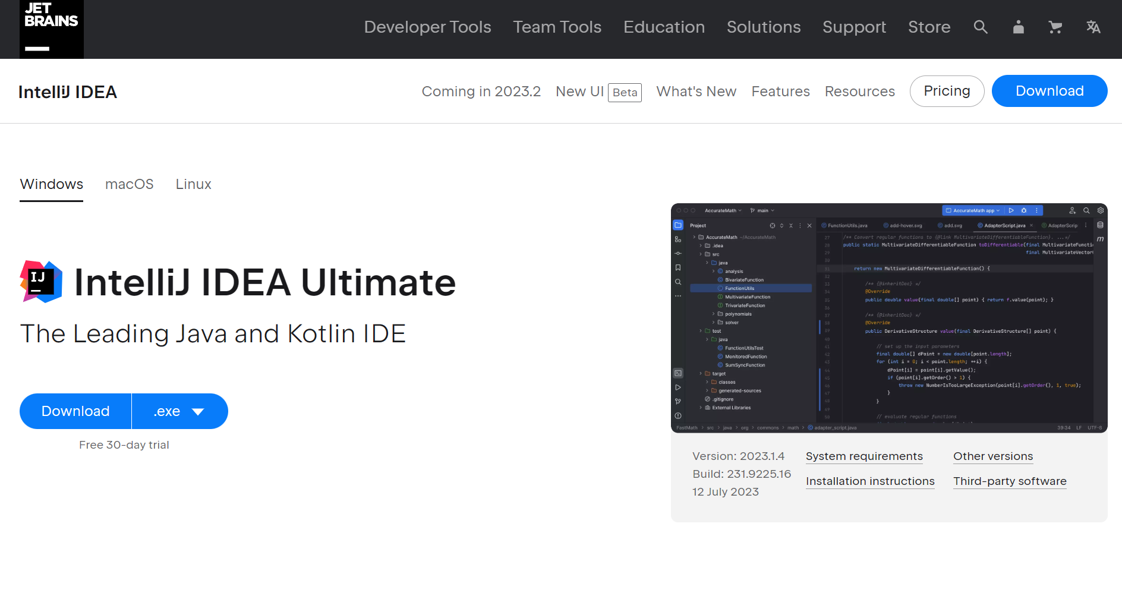Click the New UI Beta label

point(597,92)
